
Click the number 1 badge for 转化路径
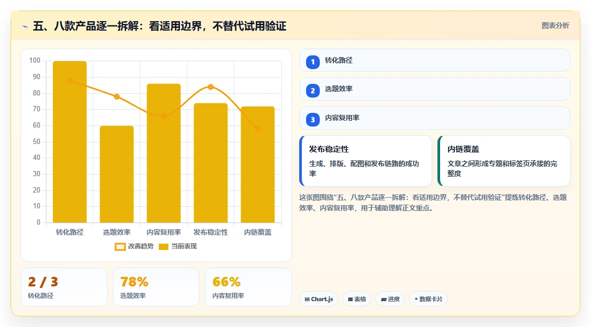coord(313,62)
